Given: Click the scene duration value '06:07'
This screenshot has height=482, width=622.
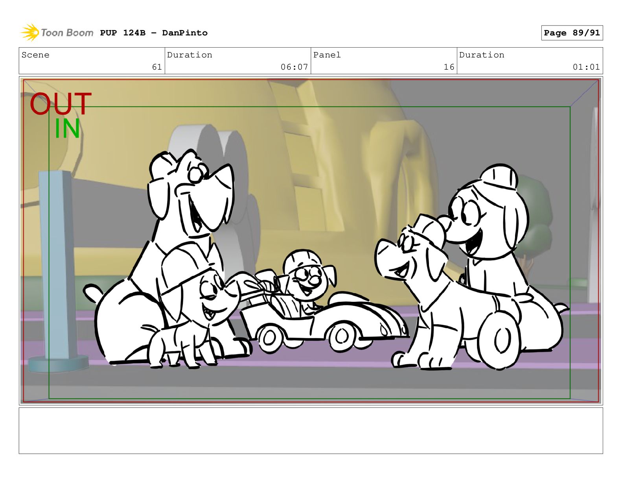Looking at the screenshot, I should (294, 67).
